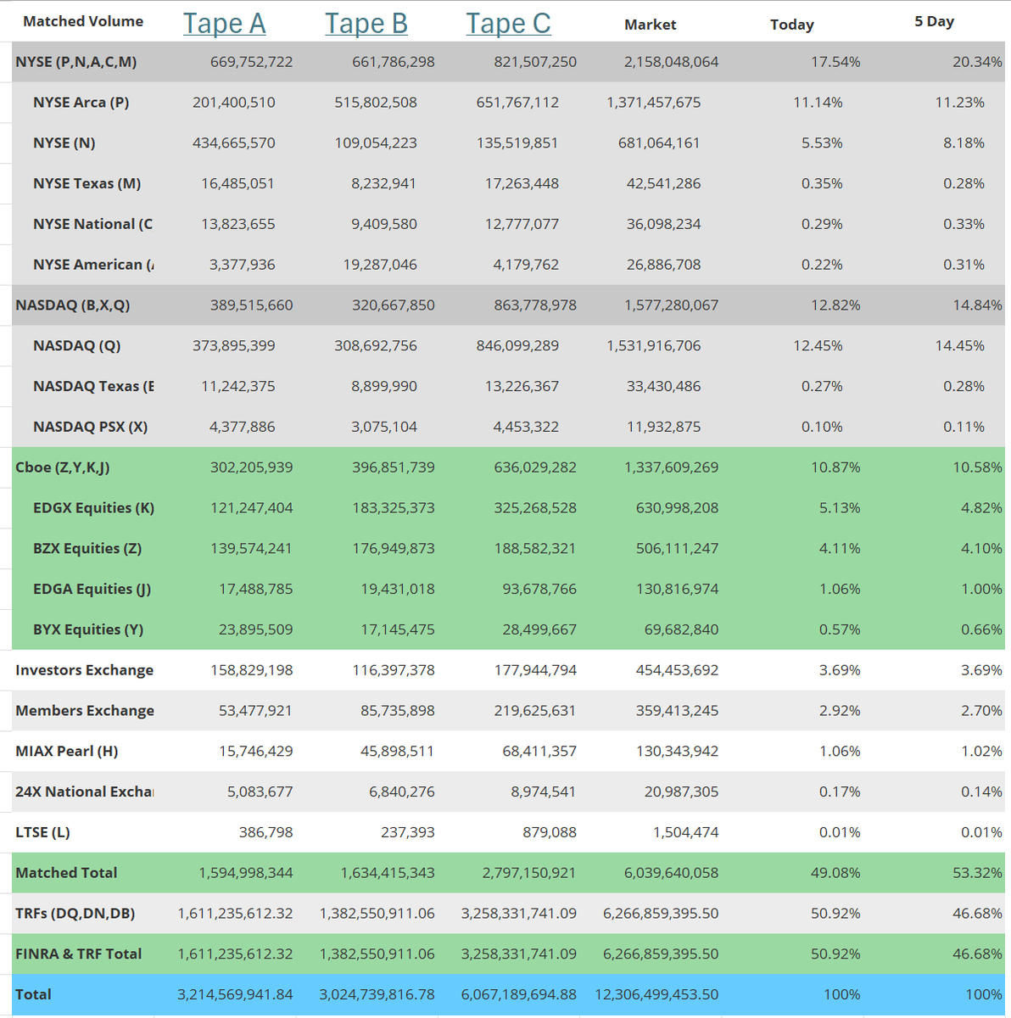
Task: Select the BZX Equities (Z) row label
Action: coord(87,549)
